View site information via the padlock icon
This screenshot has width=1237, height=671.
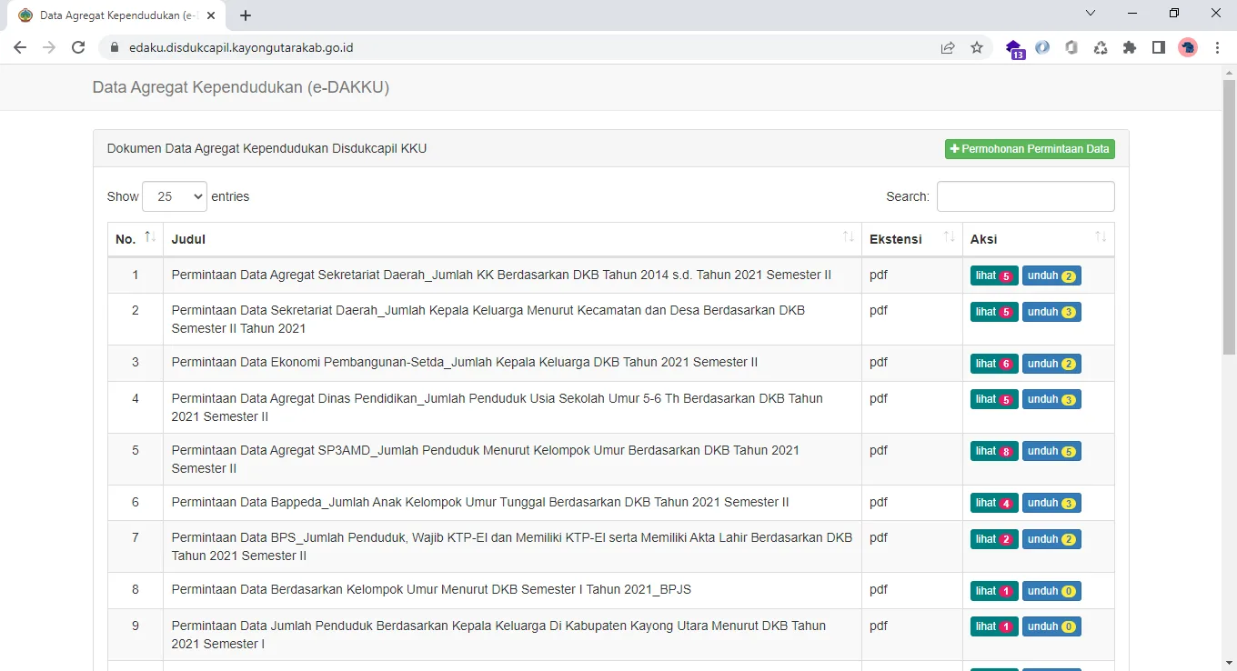coord(115,47)
